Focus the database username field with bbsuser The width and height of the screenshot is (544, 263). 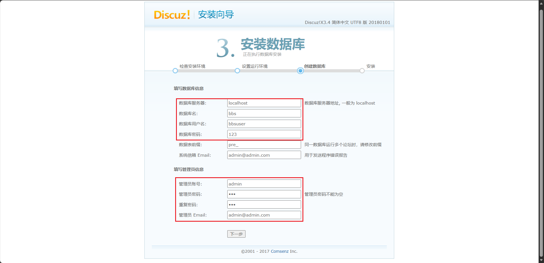tap(264, 124)
